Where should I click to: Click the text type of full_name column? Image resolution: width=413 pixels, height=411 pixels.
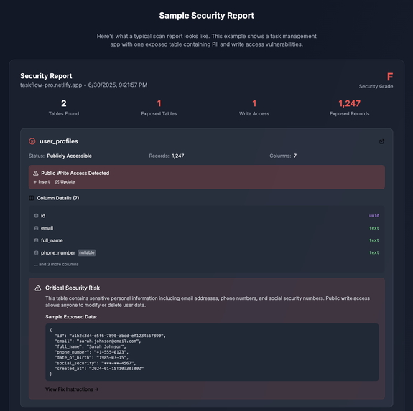click(374, 240)
